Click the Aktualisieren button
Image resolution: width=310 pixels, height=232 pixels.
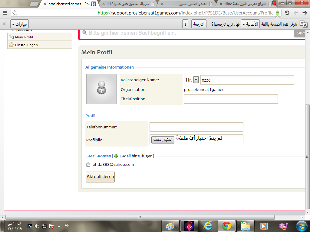[x=100, y=177]
